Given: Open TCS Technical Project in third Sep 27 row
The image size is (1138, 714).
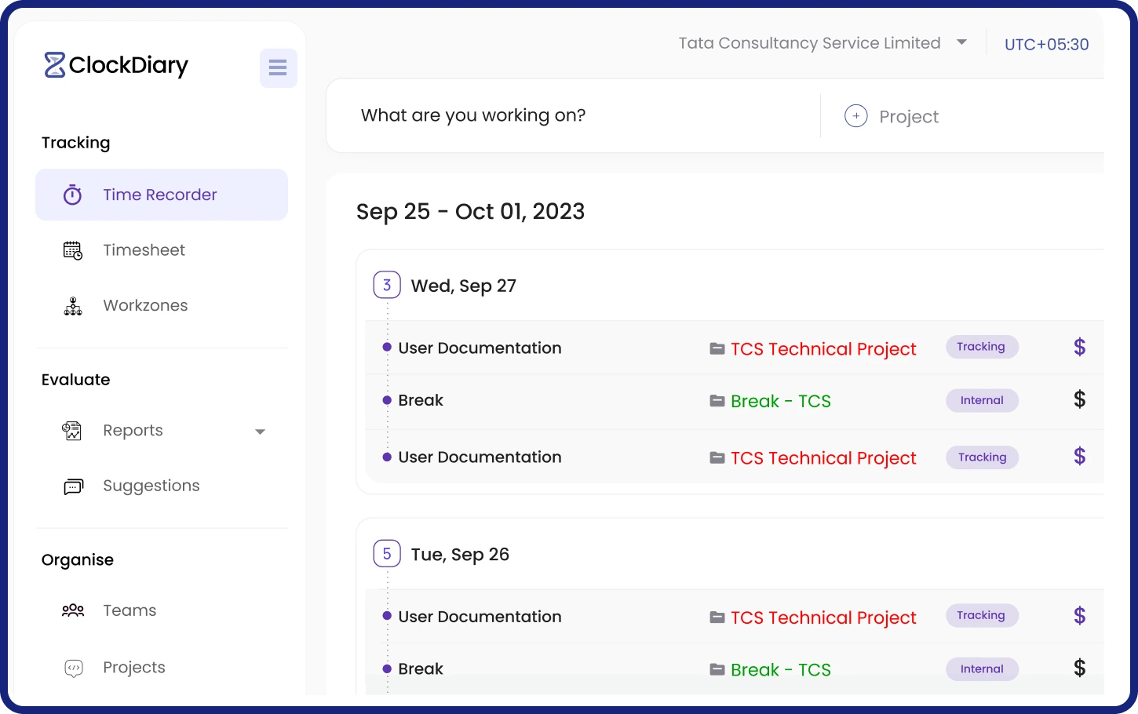Looking at the screenshot, I should pyautogui.click(x=823, y=458).
